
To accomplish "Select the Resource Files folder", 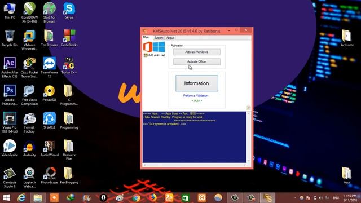I will click(x=69, y=150).
